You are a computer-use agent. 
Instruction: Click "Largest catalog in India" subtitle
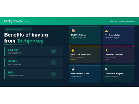[78, 38]
